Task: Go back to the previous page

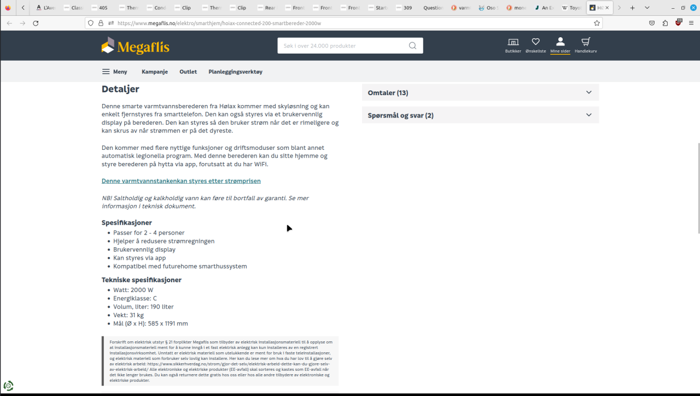Action: pyautogui.click(x=9, y=23)
